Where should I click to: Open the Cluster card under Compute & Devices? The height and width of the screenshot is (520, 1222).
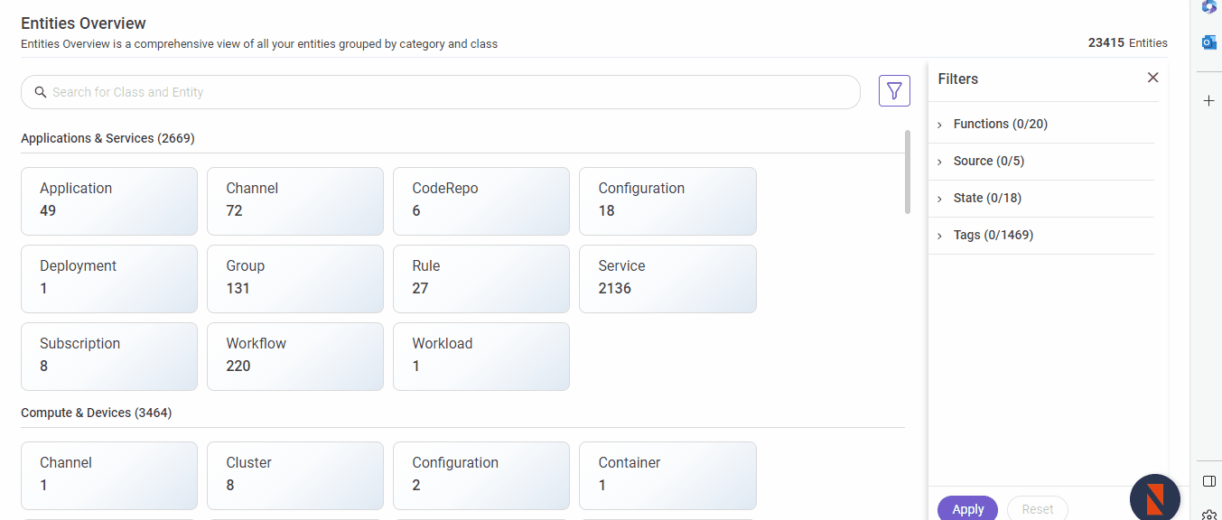[x=295, y=476]
